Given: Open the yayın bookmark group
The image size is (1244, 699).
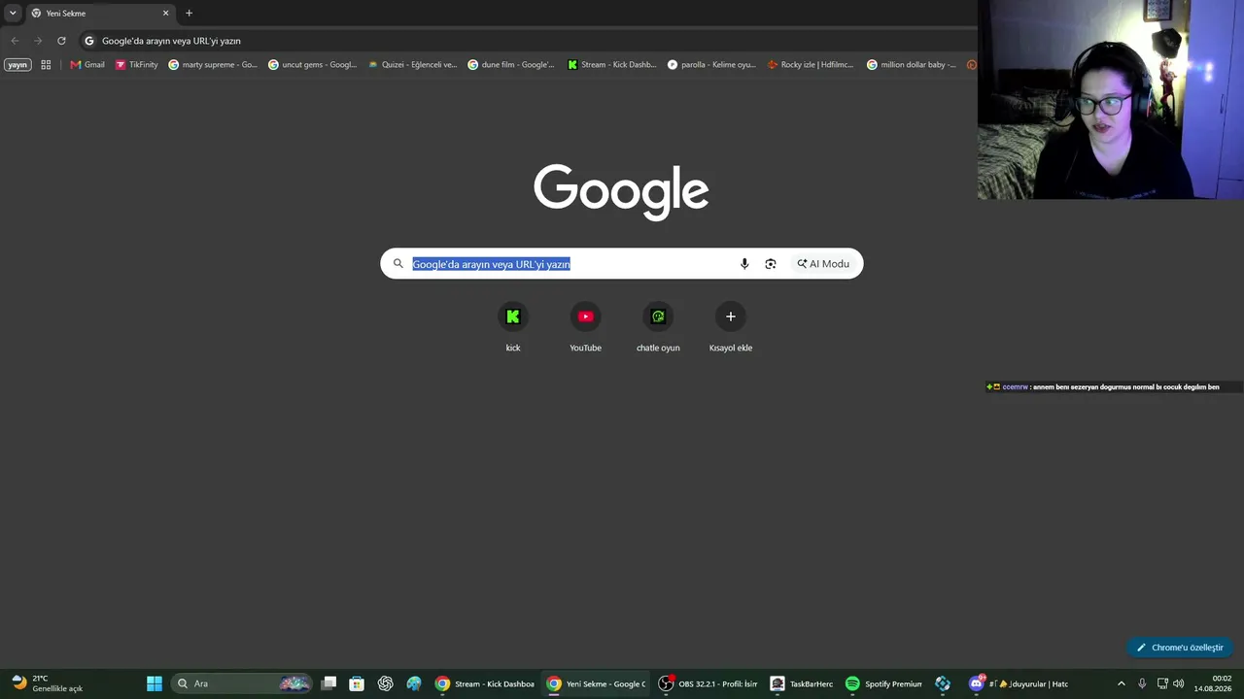Looking at the screenshot, I should (17, 65).
